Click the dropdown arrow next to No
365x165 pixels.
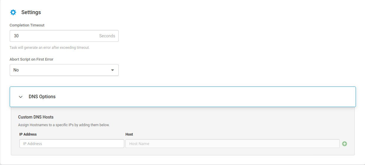coord(112,70)
